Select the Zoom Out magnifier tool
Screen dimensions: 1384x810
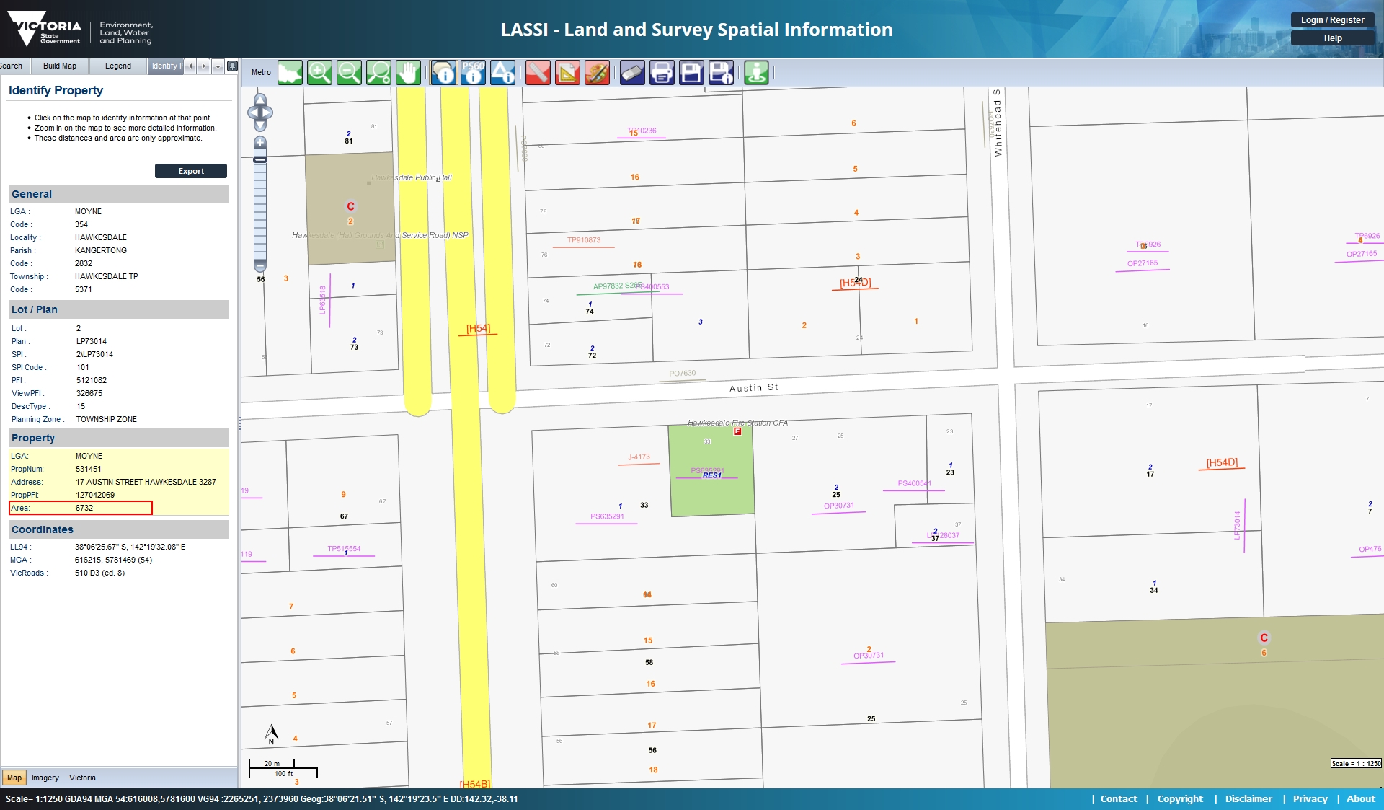[349, 72]
